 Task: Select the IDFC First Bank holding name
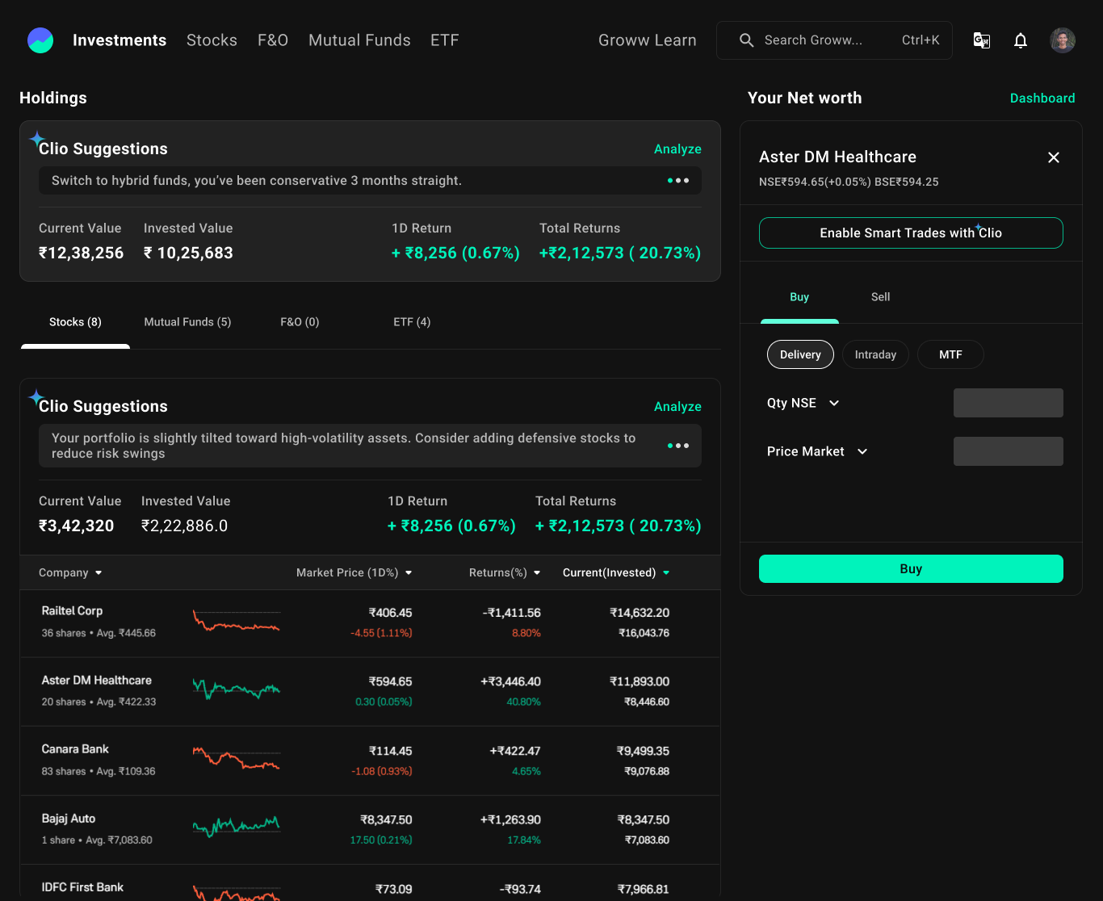tap(82, 887)
